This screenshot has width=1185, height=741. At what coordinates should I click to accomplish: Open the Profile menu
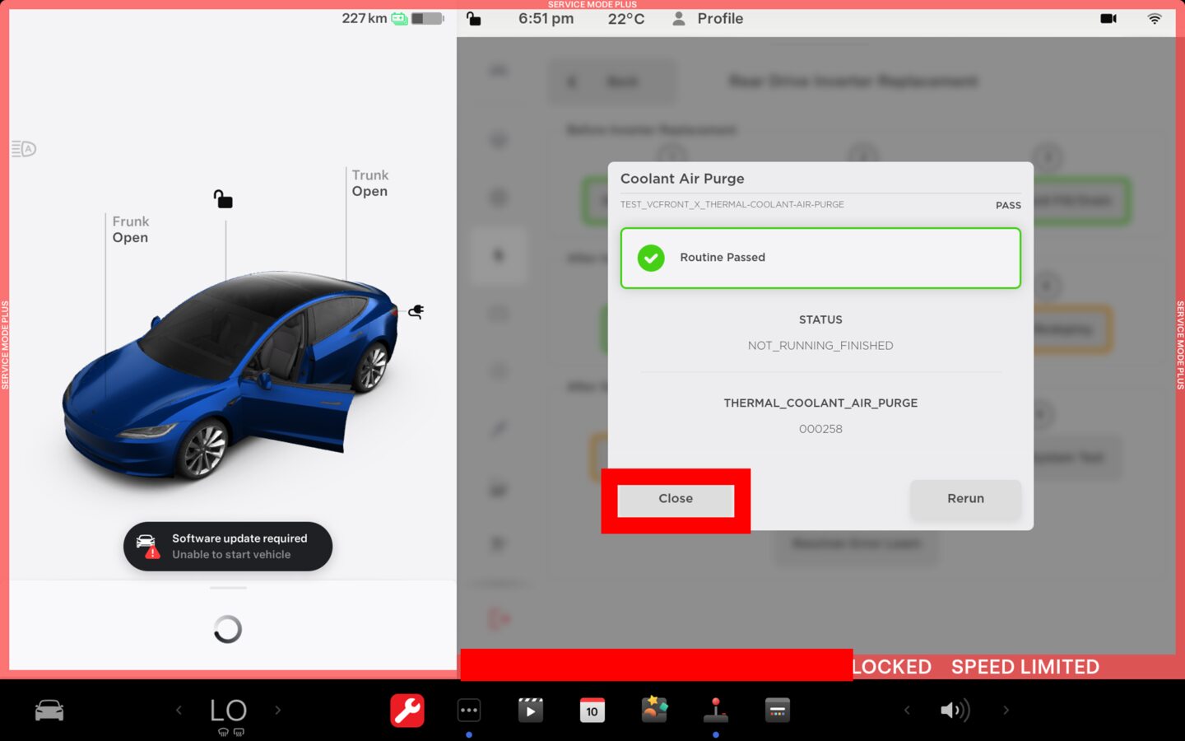708,18
